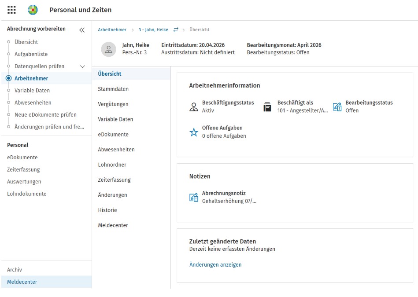The width and height of the screenshot is (418, 297).
Task: Switch to the Stammdaten tab
Action: click(x=113, y=89)
